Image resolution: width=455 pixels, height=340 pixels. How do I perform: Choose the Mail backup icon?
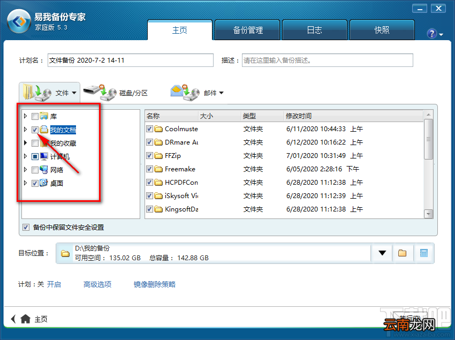[185, 93]
